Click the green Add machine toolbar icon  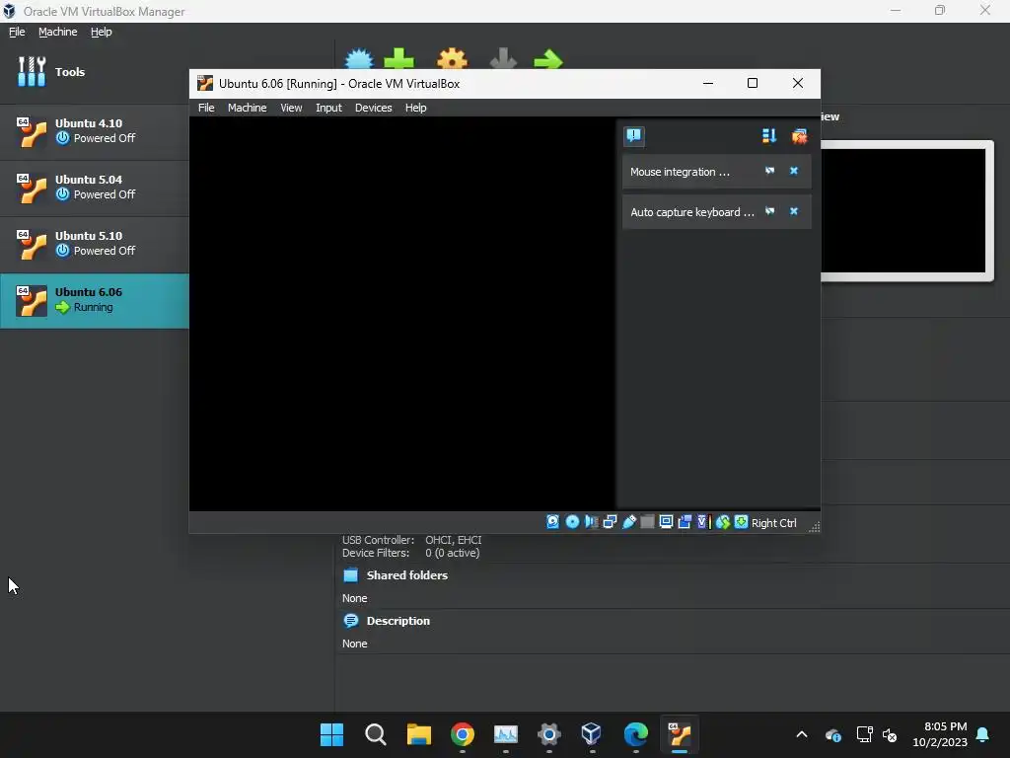(x=399, y=58)
